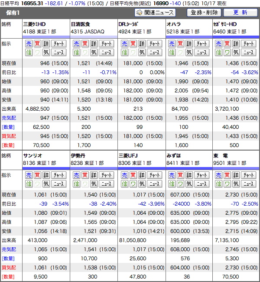
Task: Open the 詳 (details) icon for 東電
Action: pos(235,175)
